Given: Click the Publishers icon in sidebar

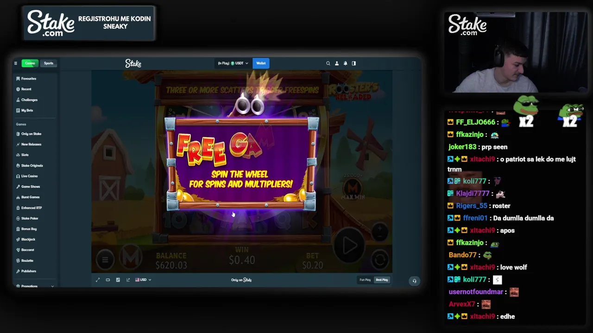Looking at the screenshot, I should click(x=18, y=271).
